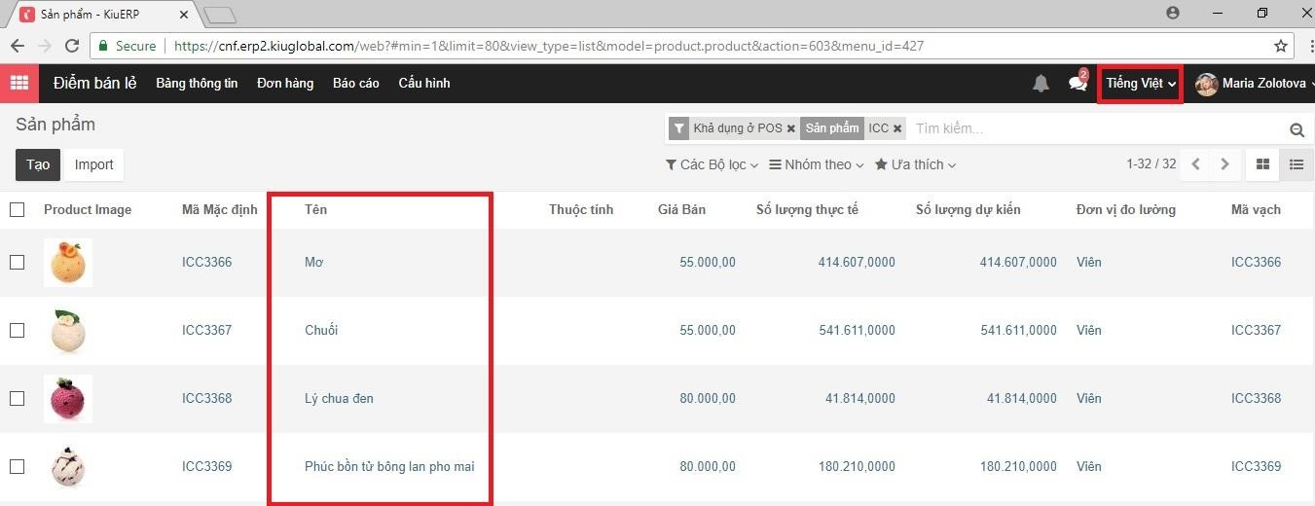Open the Báo cáo menu
This screenshot has width=1315, height=506.
(356, 83)
